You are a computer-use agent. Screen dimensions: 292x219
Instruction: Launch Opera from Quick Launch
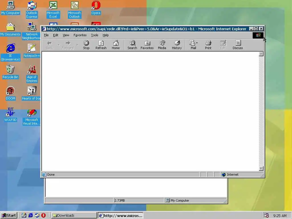(x=44, y=215)
